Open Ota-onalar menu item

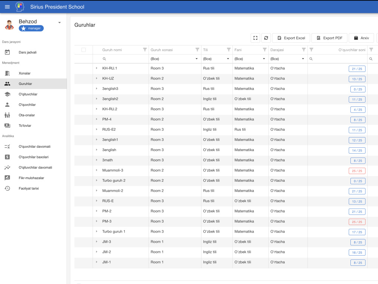coord(33,115)
